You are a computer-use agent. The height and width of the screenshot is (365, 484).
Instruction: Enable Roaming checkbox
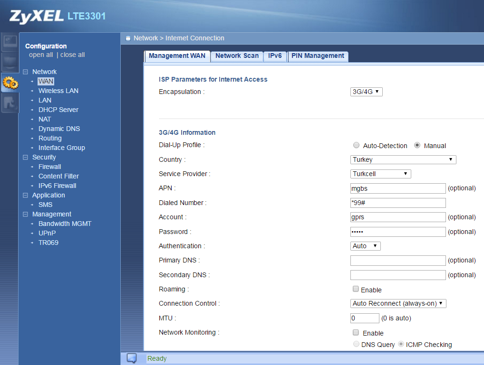click(x=356, y=289)
